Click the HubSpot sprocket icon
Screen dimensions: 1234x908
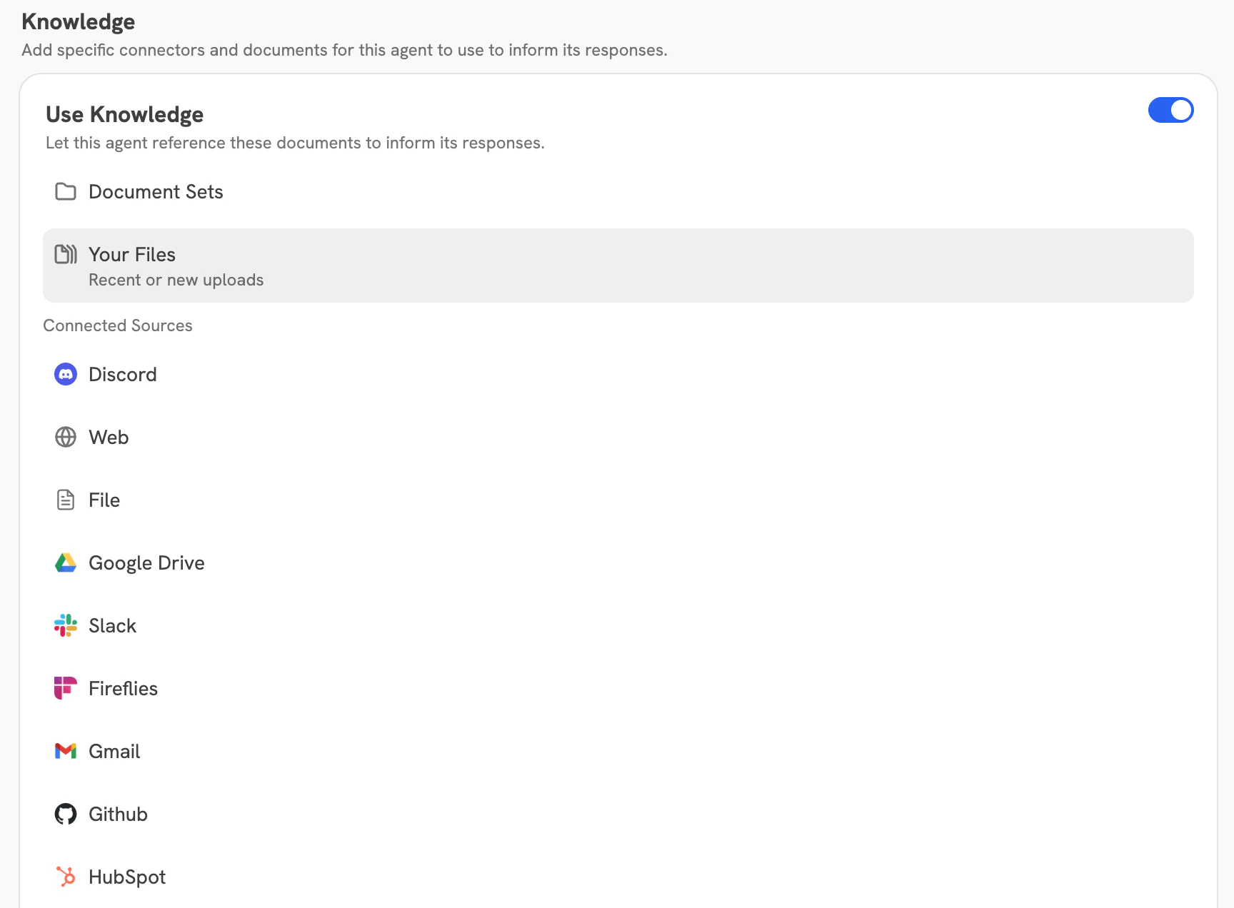(65, 877)
